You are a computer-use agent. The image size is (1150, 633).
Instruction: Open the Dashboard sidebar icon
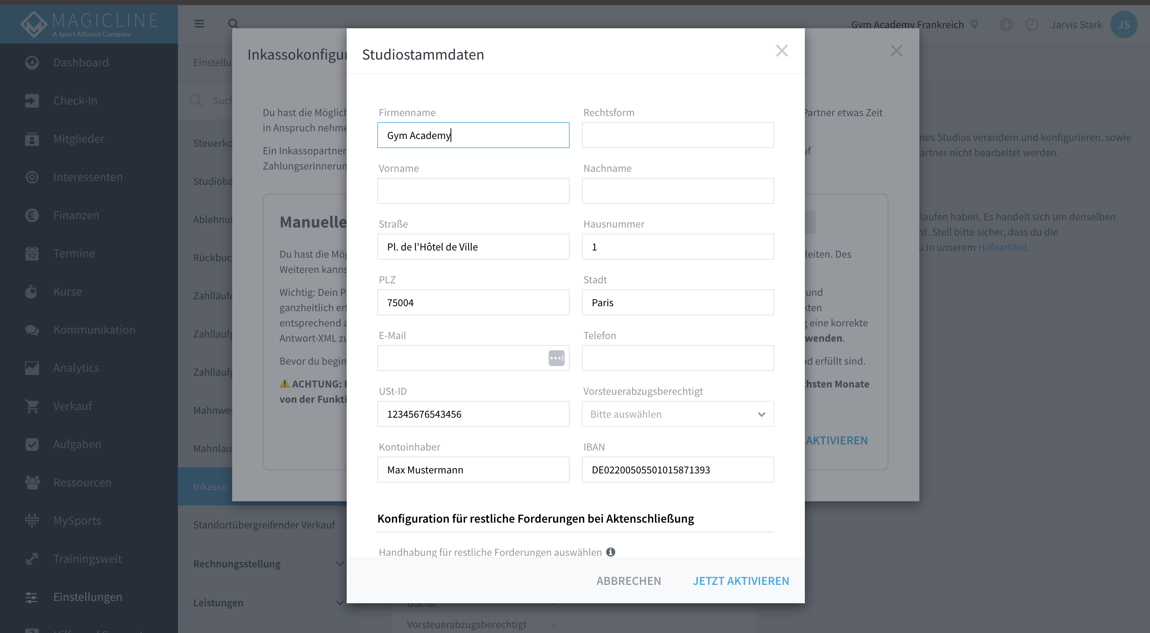click(32, 63)
